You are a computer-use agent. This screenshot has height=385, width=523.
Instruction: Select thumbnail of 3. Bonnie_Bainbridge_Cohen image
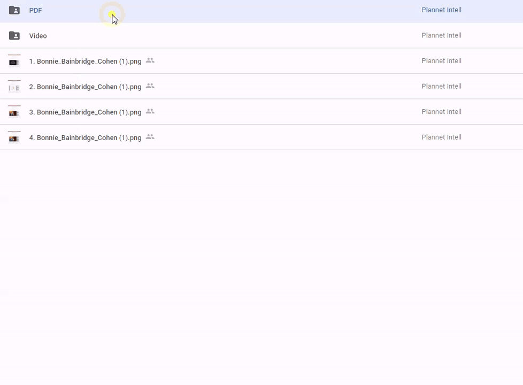(x=14, y=112)
